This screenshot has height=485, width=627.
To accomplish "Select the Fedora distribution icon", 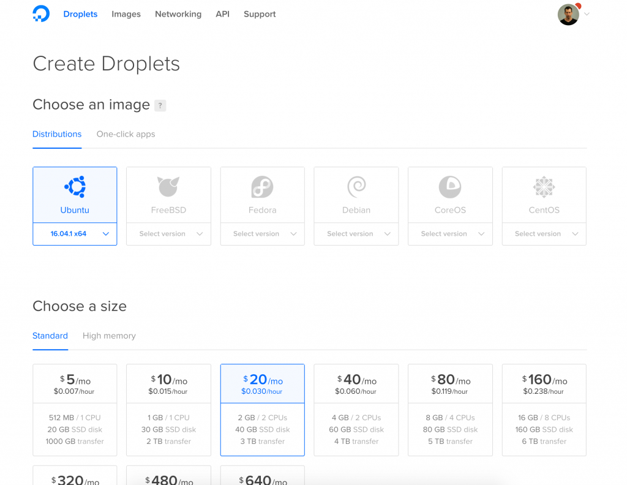I will [262, 187].
